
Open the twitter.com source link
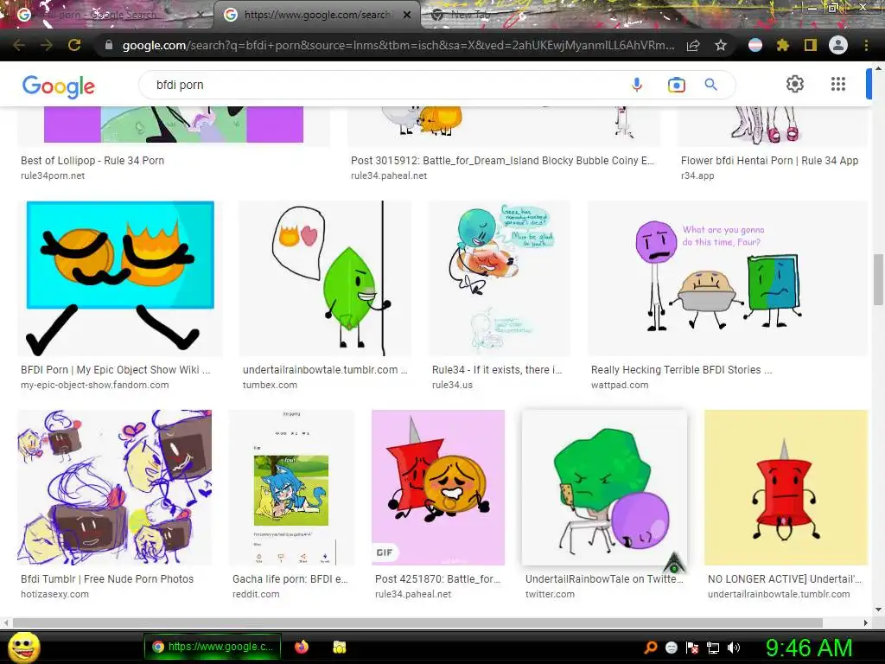(550, 594)
